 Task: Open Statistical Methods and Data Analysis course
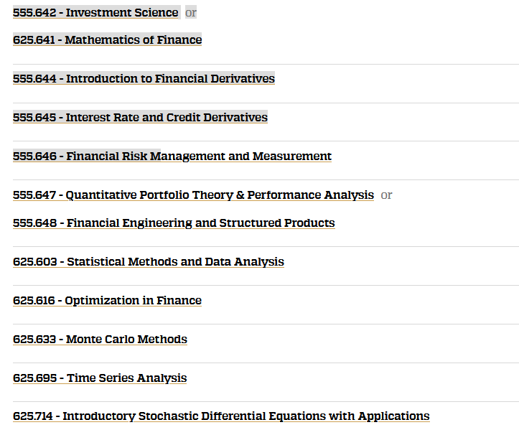coord(149,261)
